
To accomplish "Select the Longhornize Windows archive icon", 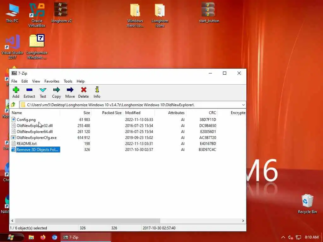I will coord(37,47).
